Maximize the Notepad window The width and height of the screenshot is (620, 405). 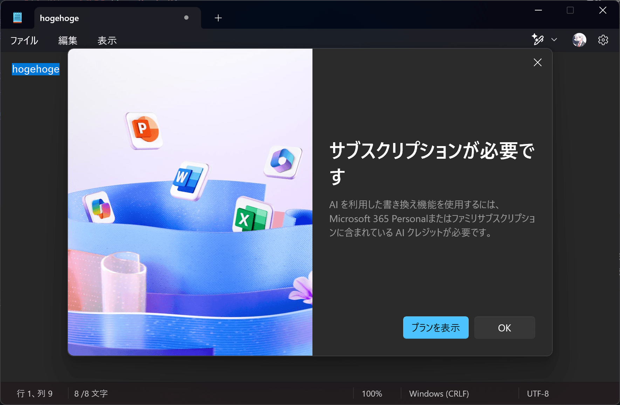coord(570,10)
